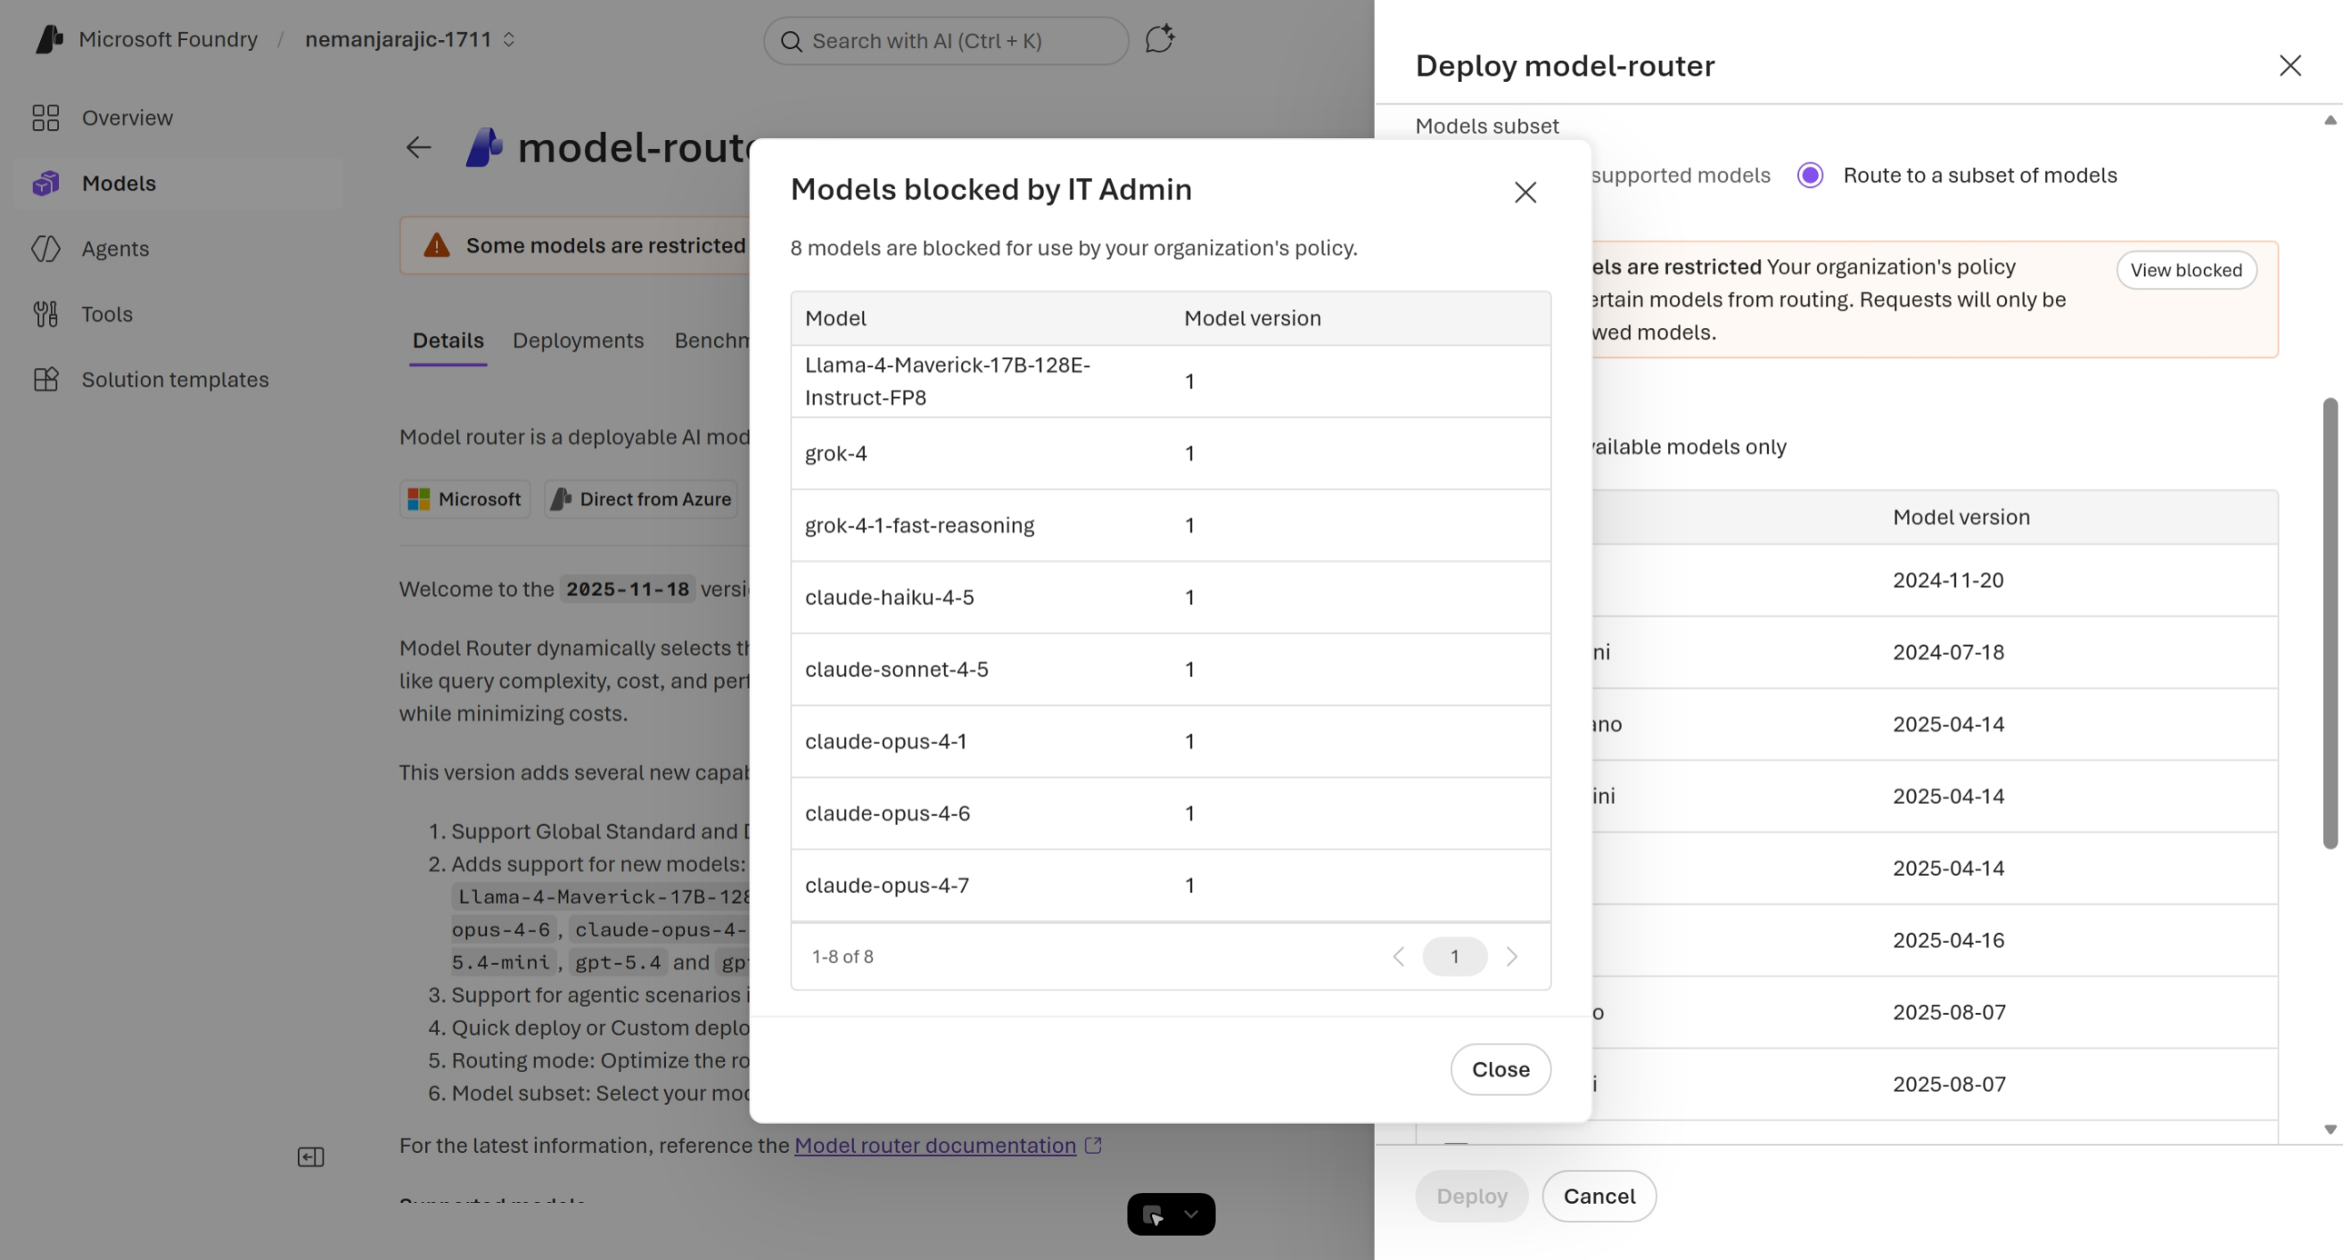Select the grok-4 model row
This screenshot has height=1260, width=2343.
pos(1171,453)
